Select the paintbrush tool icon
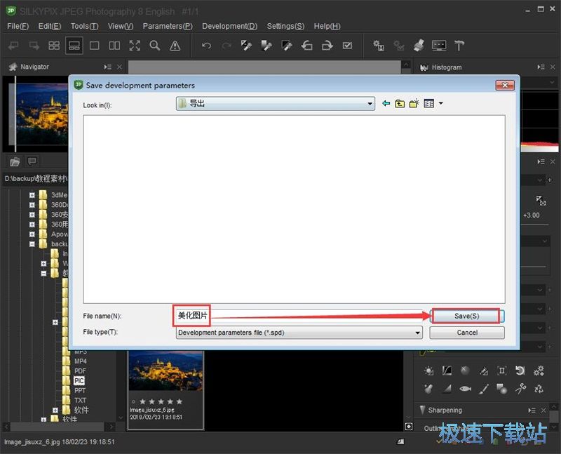The image size is (561, 454). 483,389
